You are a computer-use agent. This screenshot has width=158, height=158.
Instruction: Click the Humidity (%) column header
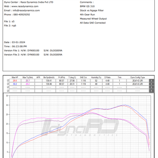[96, 78]
